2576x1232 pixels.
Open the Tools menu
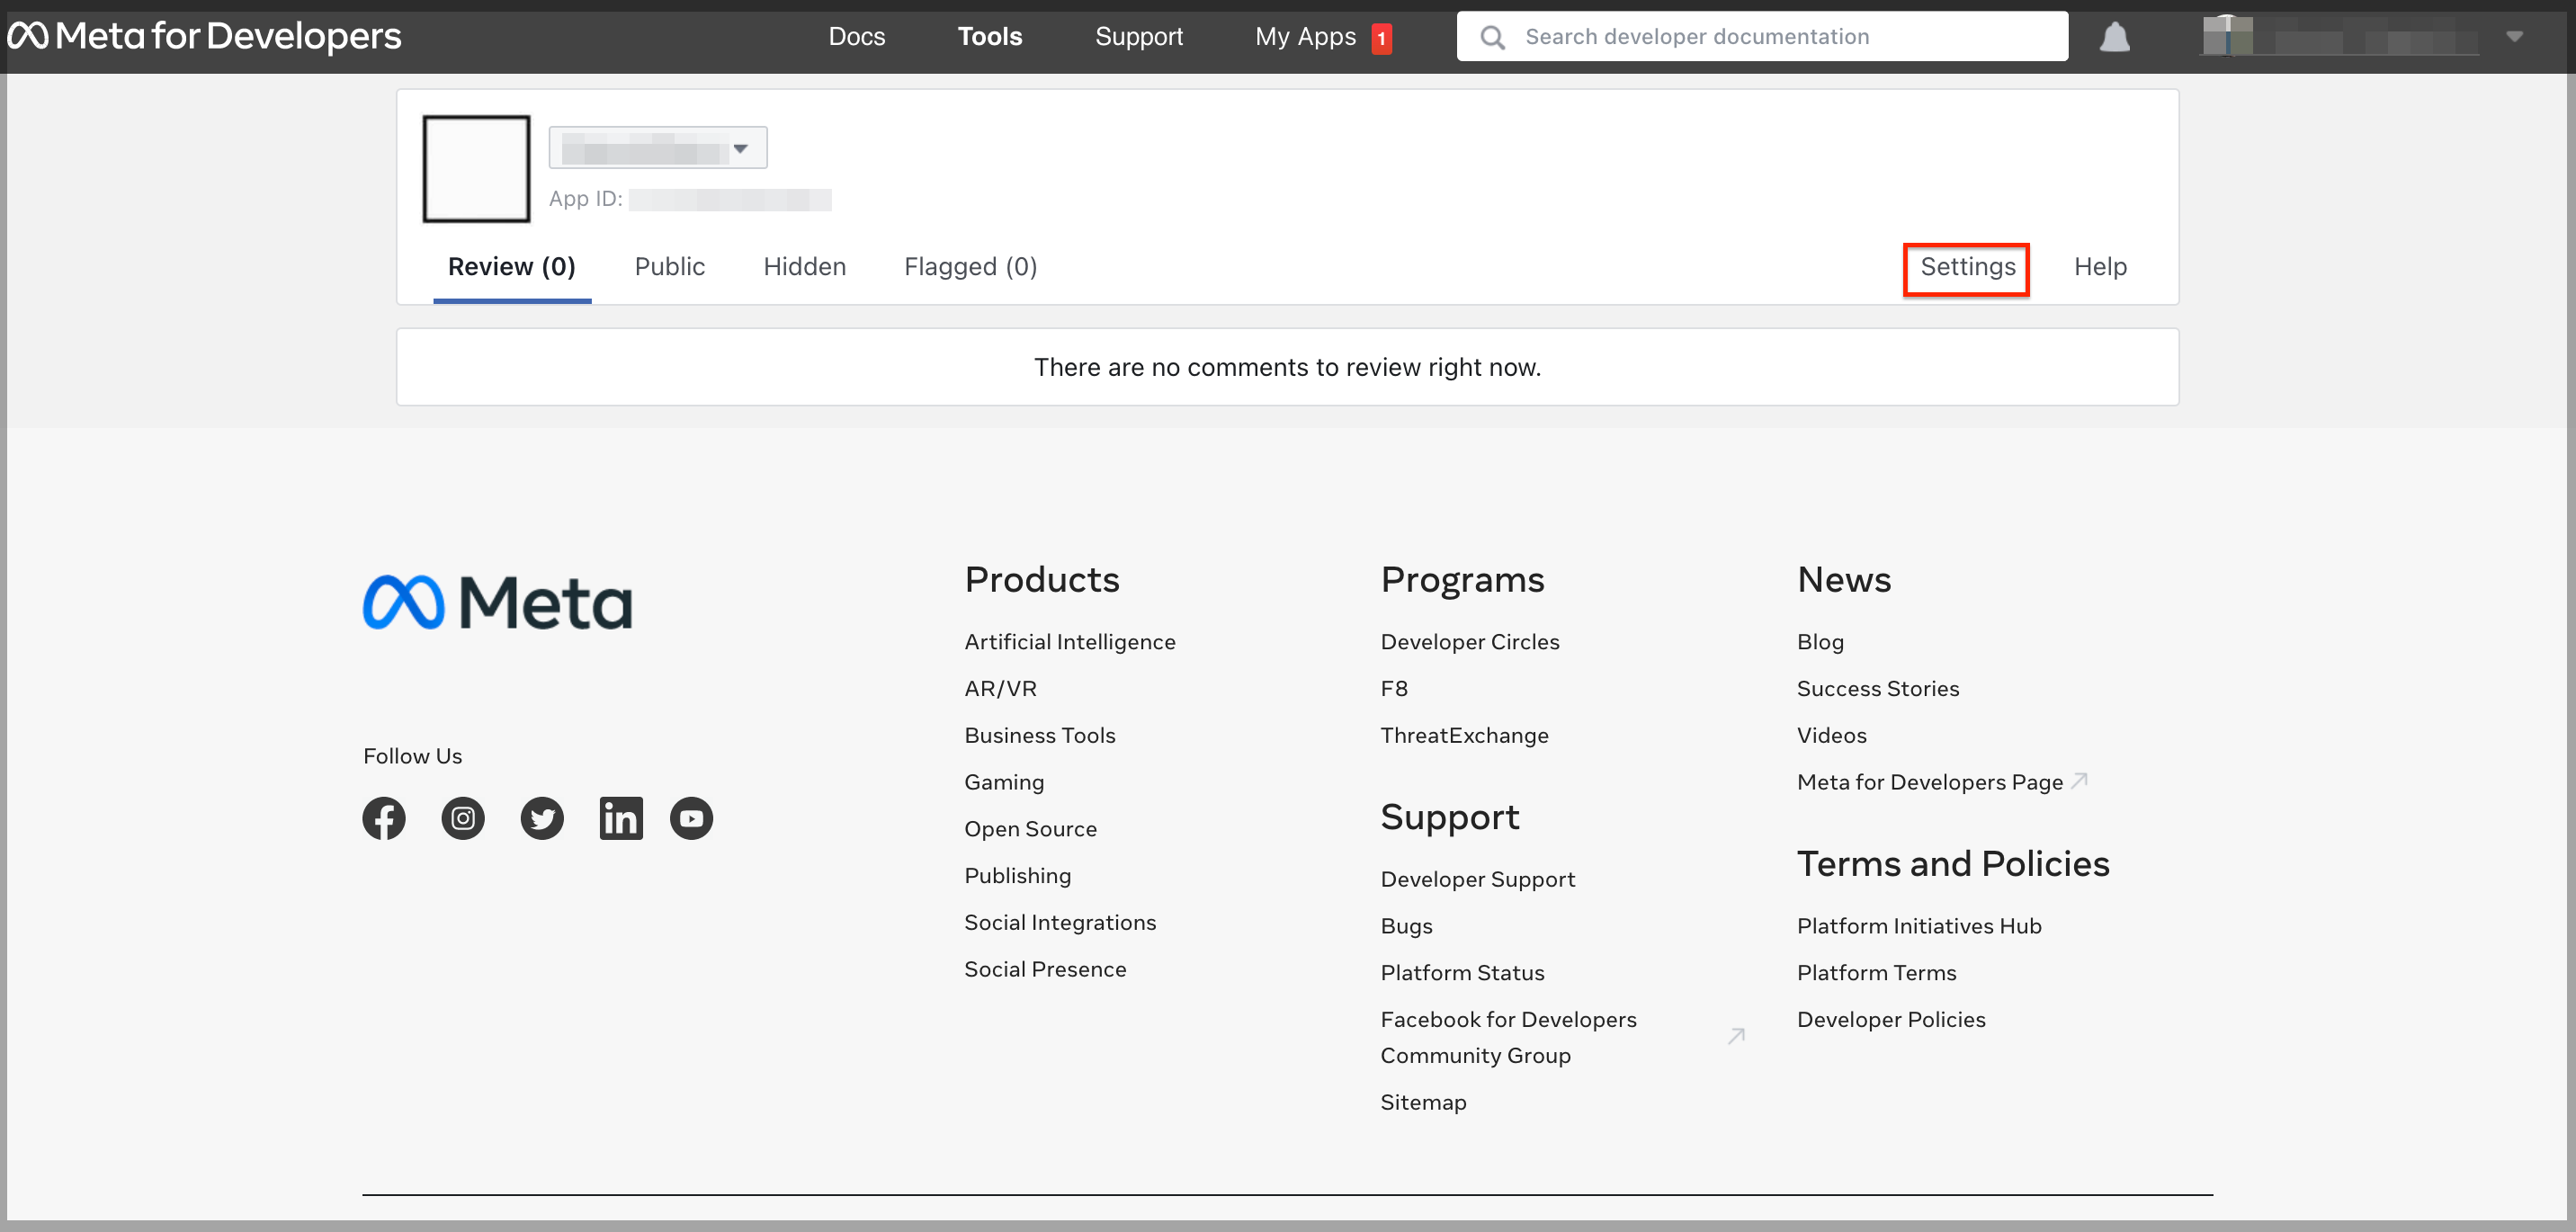pos(990,37)
